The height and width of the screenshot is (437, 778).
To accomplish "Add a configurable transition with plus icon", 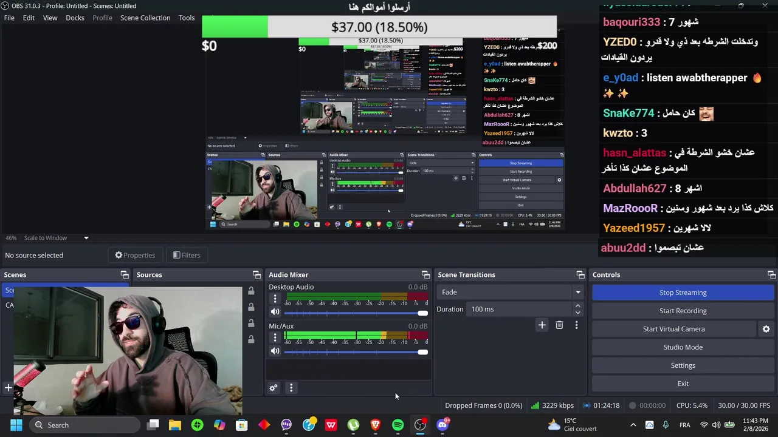I will [x=542, y=325].
